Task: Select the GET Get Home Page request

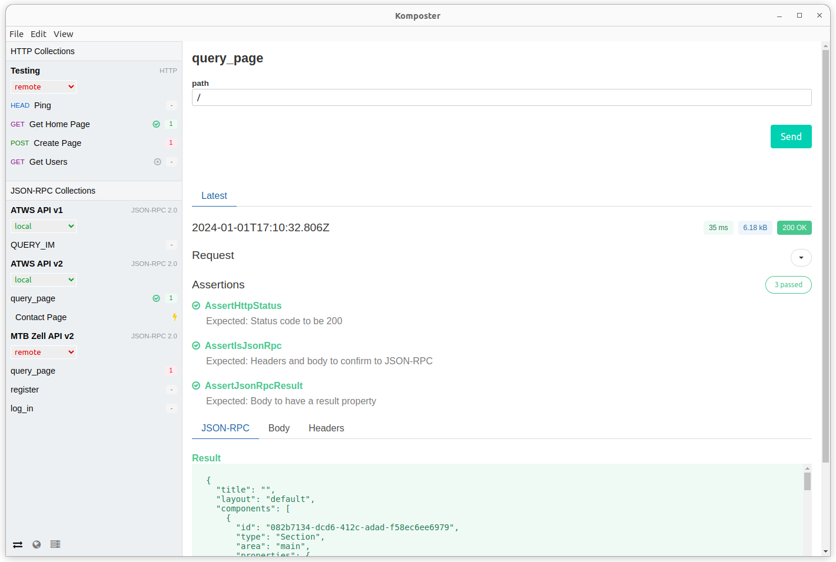Action: 94,124
